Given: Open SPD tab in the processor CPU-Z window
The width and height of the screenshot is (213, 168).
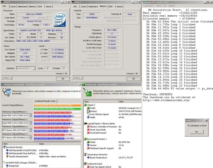Looking at the screenshot, I should [x=40, y=6].
